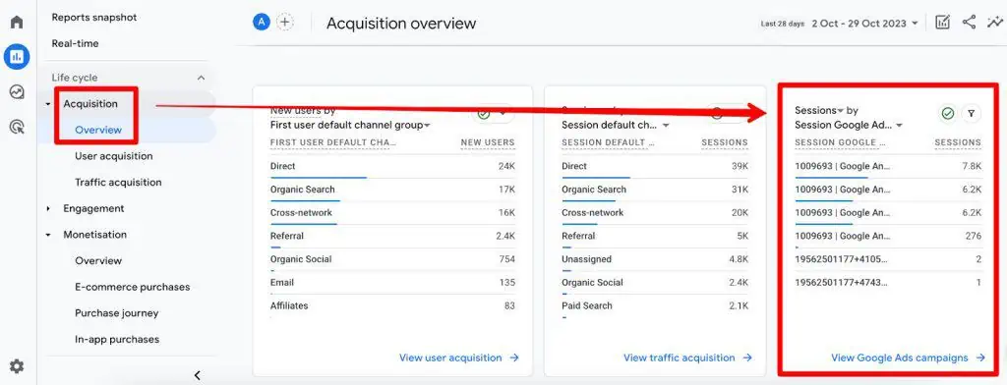Select Unassigned row in Sessions card
The width and height of the screenshot is (1007, 385).
(x=655, y=260)
